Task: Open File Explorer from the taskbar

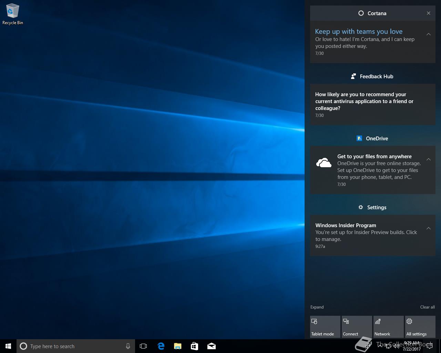Action: click(178, 346)
